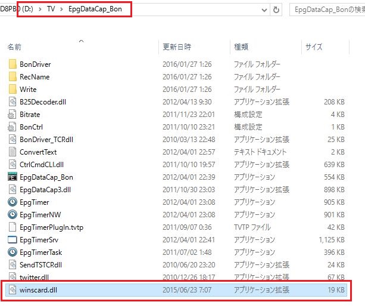Click size value 898 KB
Image resolution: width=365 pixels, height=308 pixels.
[x=334, y=190]
